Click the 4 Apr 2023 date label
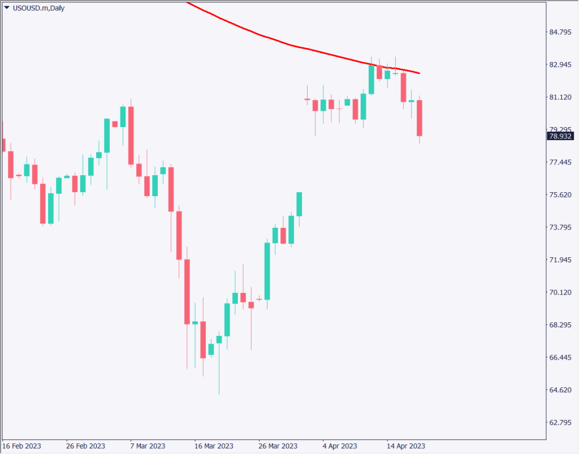Viewport: 579px width, 454px height. [x=340, y=446]
